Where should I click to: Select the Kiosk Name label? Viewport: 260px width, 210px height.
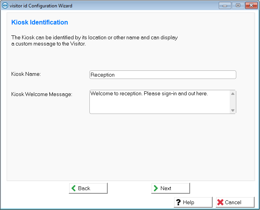(26, 74)
